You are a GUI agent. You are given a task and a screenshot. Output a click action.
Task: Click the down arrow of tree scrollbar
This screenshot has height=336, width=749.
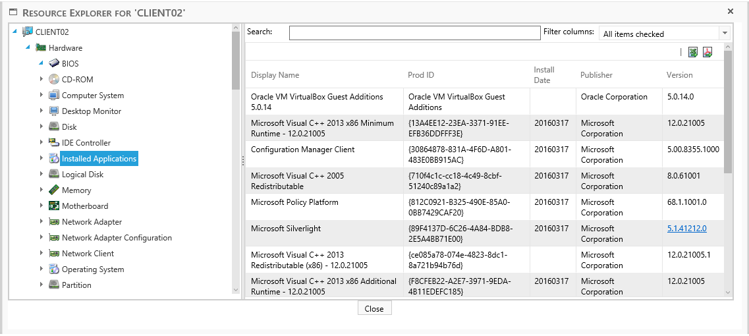[x=236, y=290]
